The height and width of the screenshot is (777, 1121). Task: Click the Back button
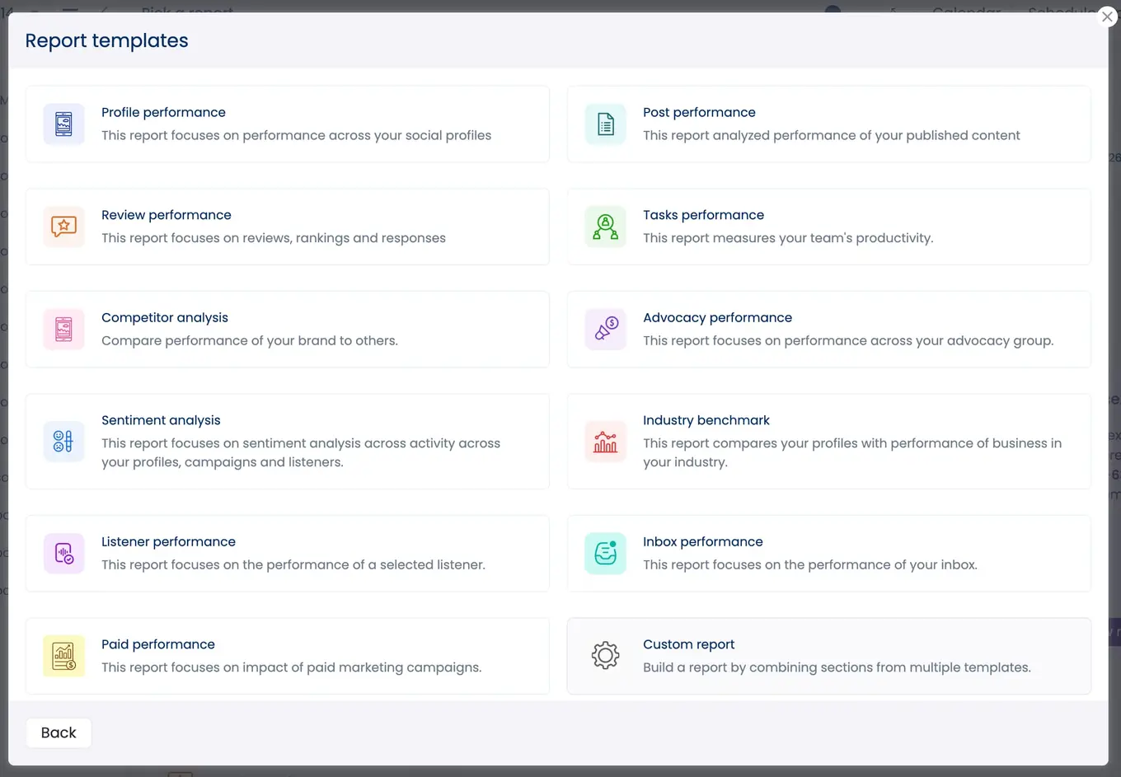tap(58, 733)
